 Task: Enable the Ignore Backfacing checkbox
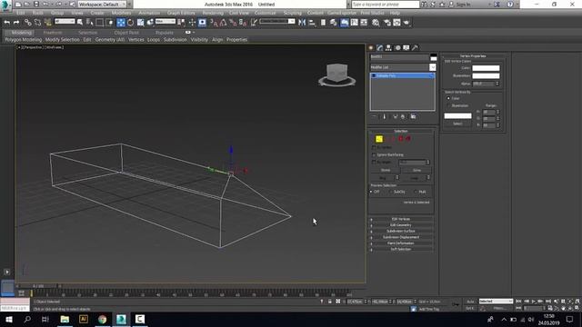[x=374, y=154]
